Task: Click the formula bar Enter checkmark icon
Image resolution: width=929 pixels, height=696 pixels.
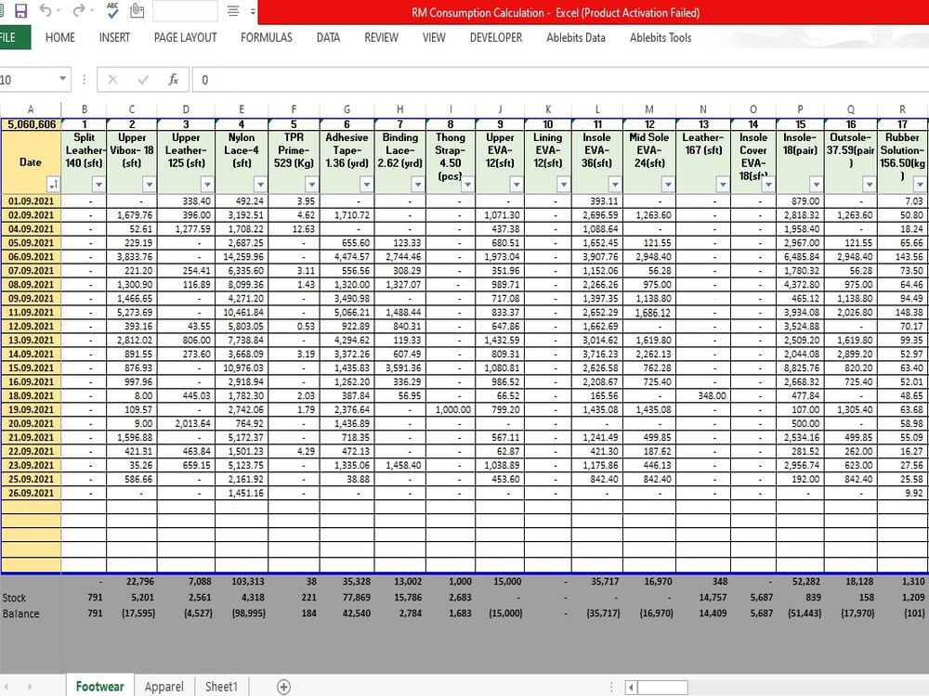Action: click(143, 80)
